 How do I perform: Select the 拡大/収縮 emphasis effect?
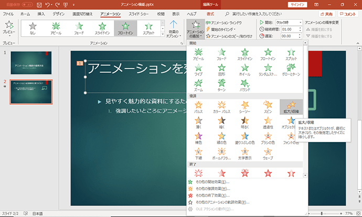[x=291, y=107]
